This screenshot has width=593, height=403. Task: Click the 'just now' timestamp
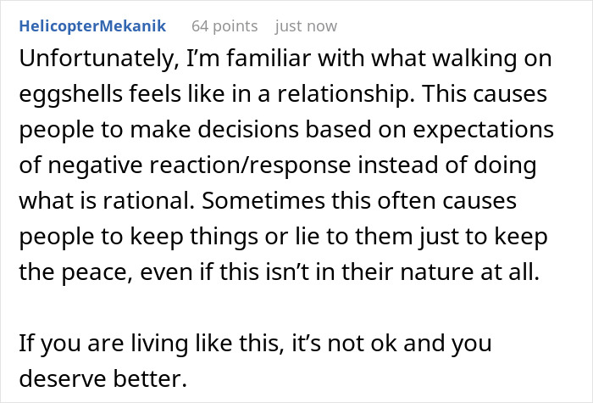(x=306, y=26)
